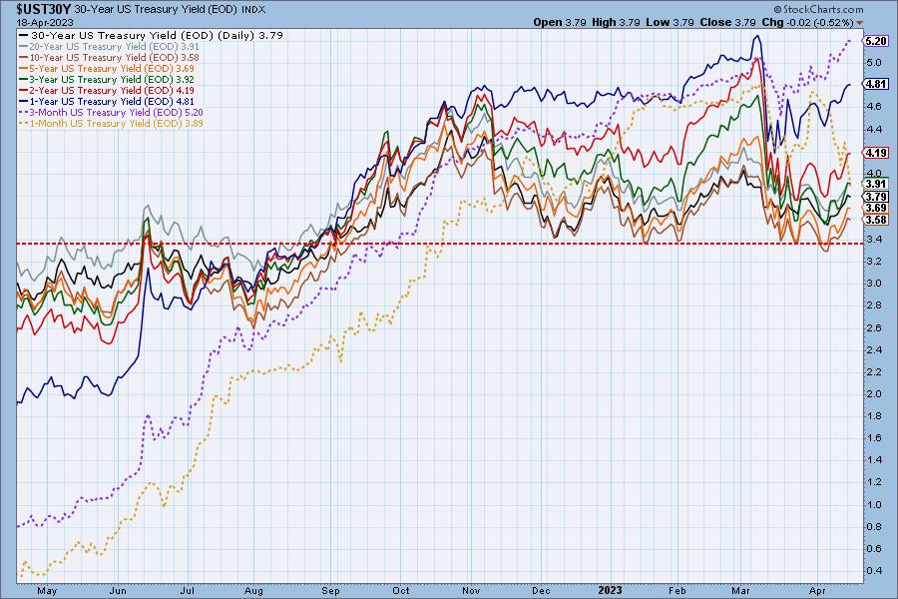Image resolution: width=898 pixels, height=599 pixels.
Task: Click the 1-Year US Treasury Yield legend entry
Action: 107,101
